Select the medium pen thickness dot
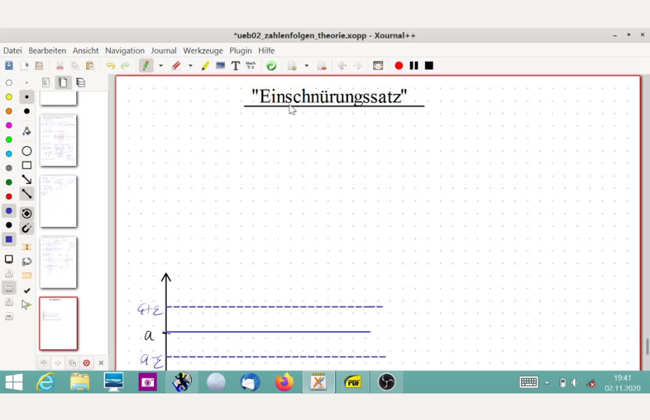650x420 pixels. click(27, 97)
